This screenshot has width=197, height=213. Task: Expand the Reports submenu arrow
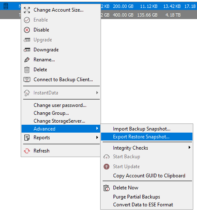pyautogui.click(x=97, y=138)
